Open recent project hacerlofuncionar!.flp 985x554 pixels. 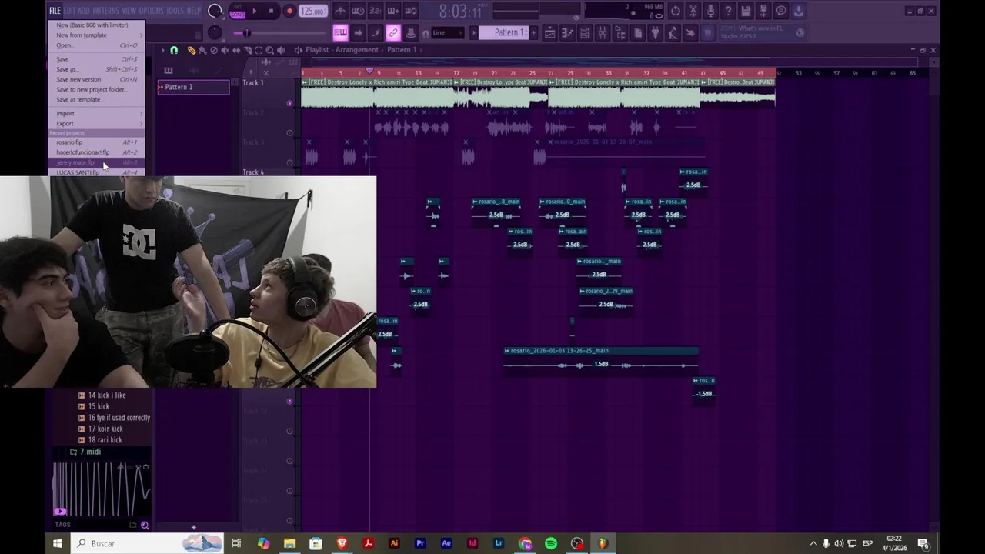click(x=97, y=152)
